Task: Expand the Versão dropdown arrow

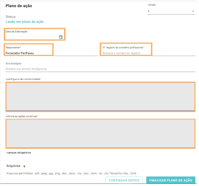Action: [x=193, y=11]
